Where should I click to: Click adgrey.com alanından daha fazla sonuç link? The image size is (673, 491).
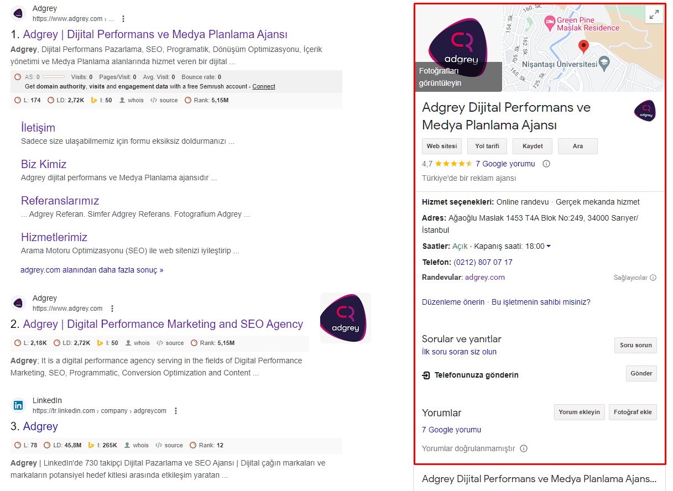click(92, 270)
